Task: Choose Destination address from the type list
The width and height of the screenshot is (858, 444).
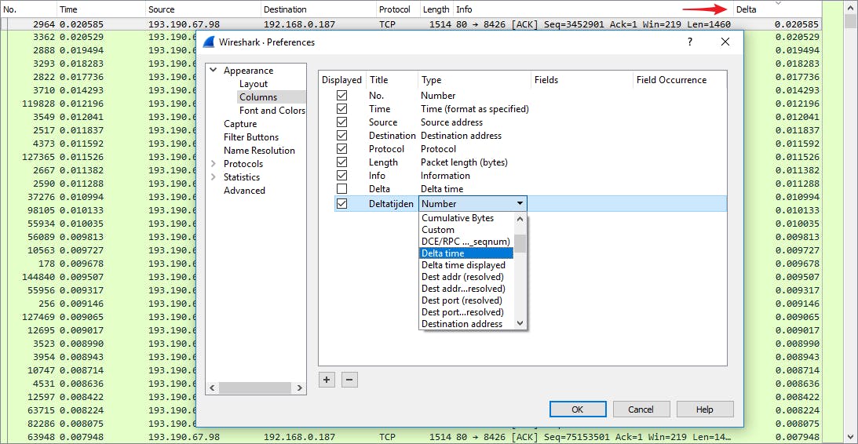Action: click(x=466, y=324)
